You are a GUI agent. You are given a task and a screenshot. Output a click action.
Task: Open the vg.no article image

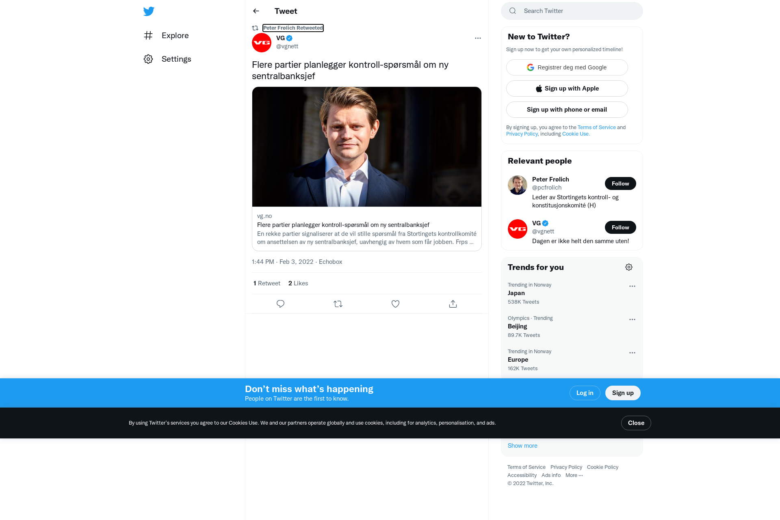(x=367, y=147)
